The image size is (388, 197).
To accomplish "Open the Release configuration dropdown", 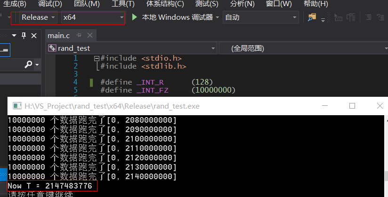I will click(38, 17).
